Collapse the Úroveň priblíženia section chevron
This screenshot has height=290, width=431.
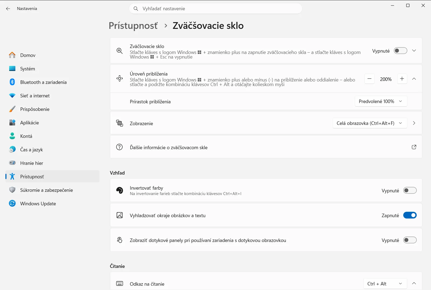pos(414,79)
